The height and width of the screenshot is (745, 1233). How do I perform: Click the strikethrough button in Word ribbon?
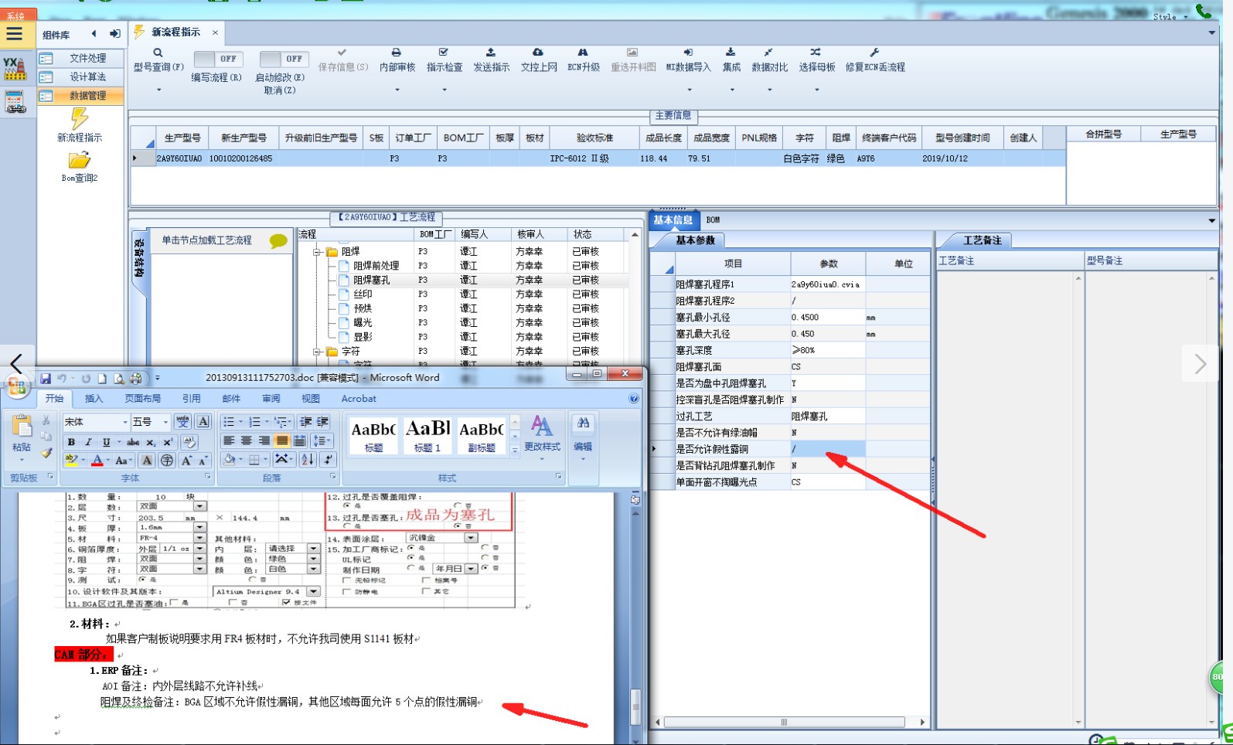coord(133,442)
